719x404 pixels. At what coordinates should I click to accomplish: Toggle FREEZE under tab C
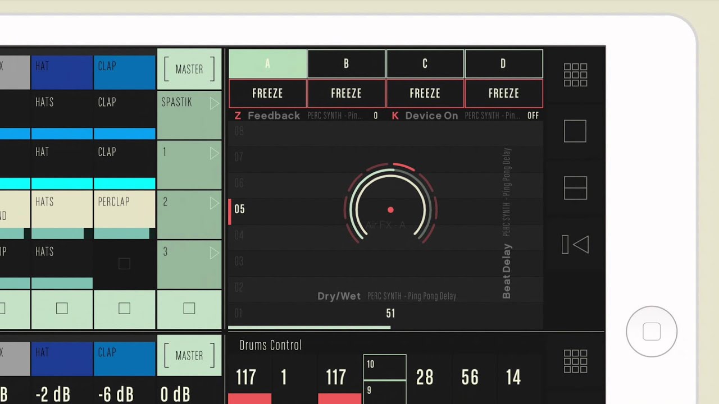click(425, 93)
